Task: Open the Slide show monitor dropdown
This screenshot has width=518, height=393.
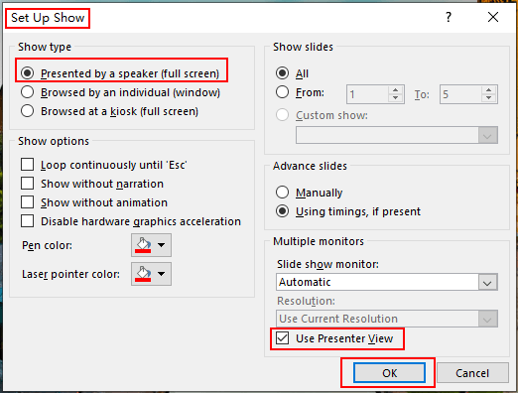Action: [487, 282]
